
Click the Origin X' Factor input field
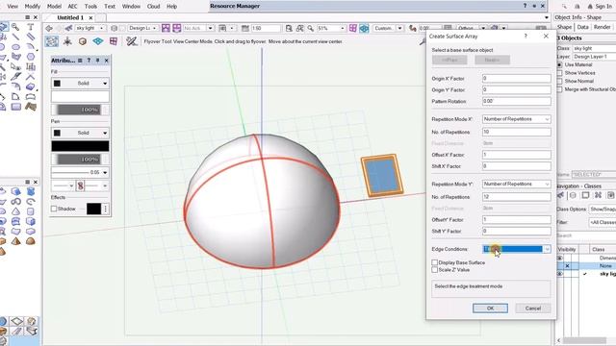pos(516,79)
